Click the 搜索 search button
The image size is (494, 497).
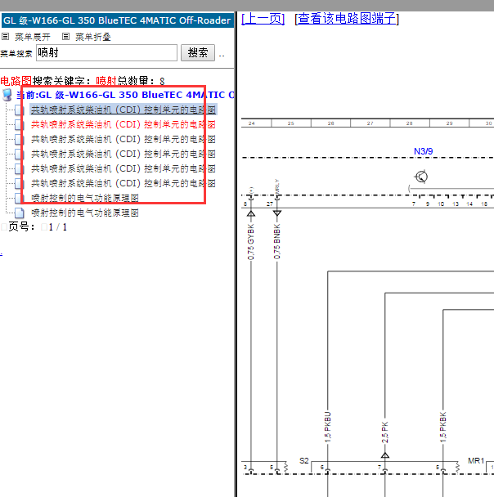(x=198, y=52)
